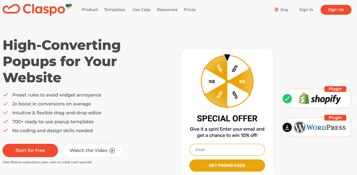This screenshot has width=357, height=175.
Task: Click the globe language icon
Action: pos(276,9)
